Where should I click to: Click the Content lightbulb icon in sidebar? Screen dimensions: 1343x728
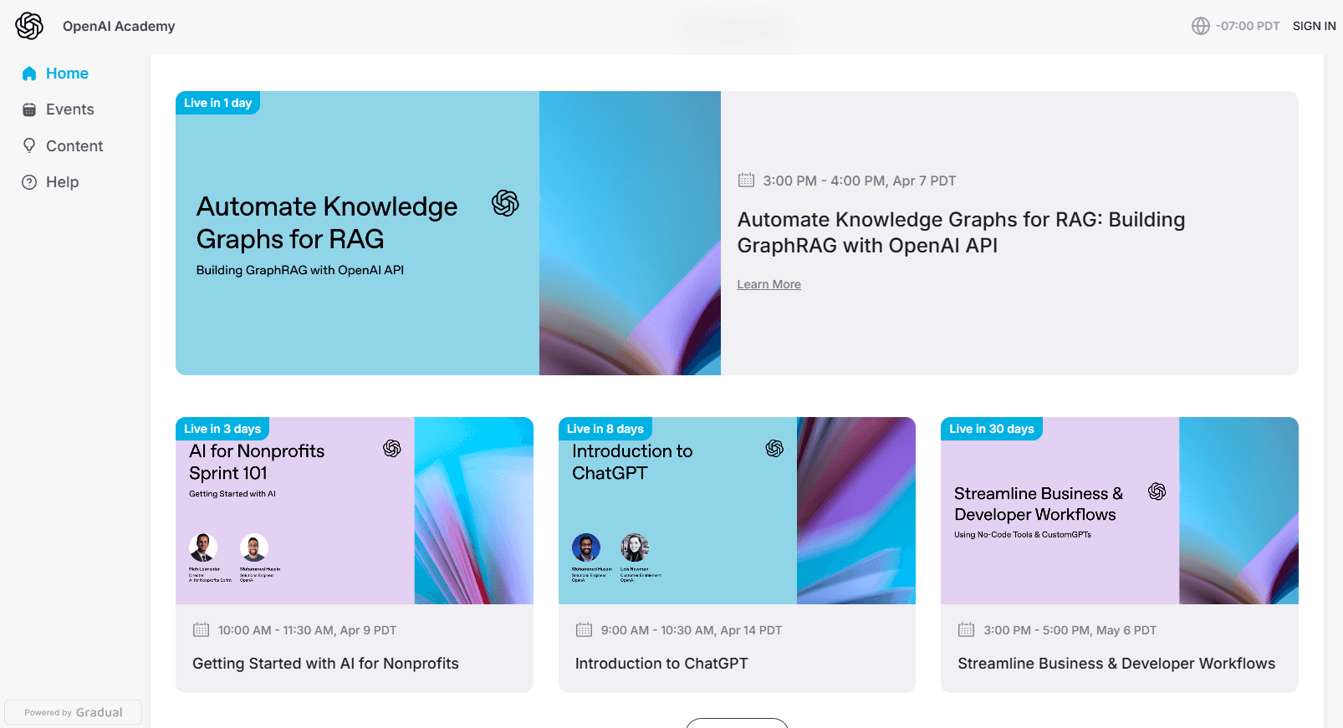pyautogui.click(x=29, y=145)
